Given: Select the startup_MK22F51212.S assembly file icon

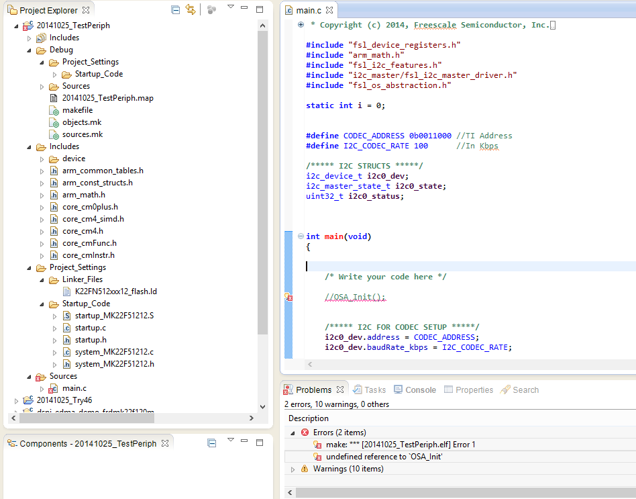Looking at the screenshot, I should (66, 316).
